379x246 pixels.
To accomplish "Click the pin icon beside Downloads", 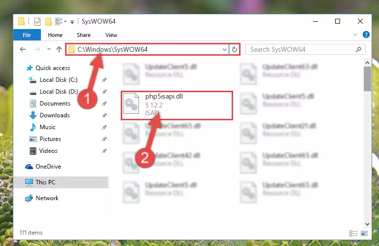I will pyautogui.click(x=104, y=115).
